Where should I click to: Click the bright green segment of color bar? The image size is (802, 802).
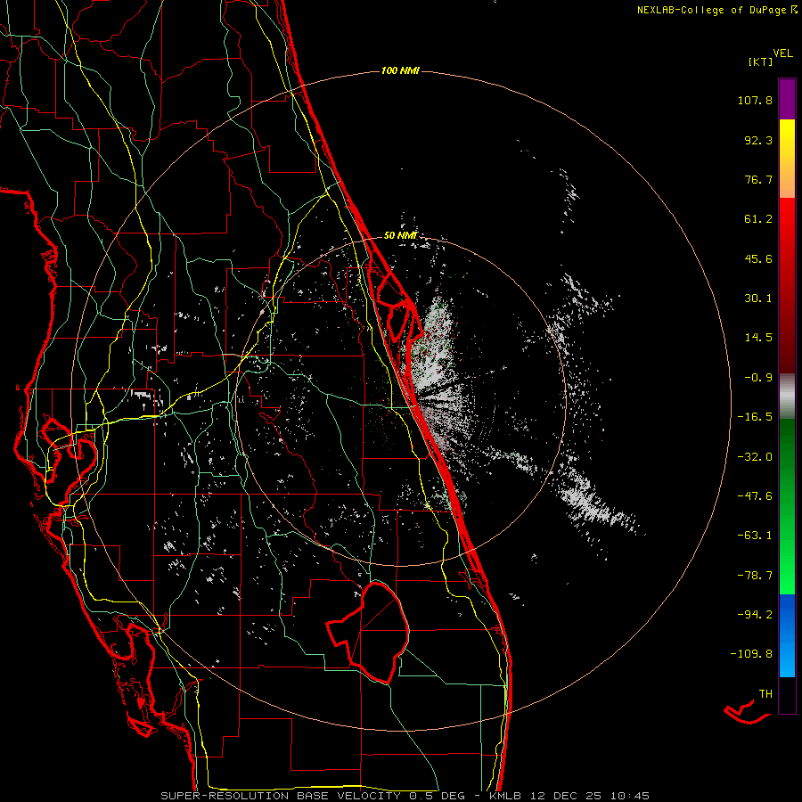pos(787,506)
